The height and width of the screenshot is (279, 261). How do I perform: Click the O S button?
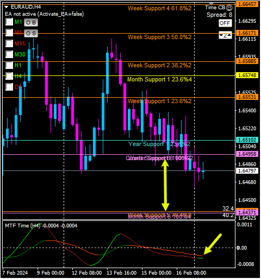click(31, 34)
